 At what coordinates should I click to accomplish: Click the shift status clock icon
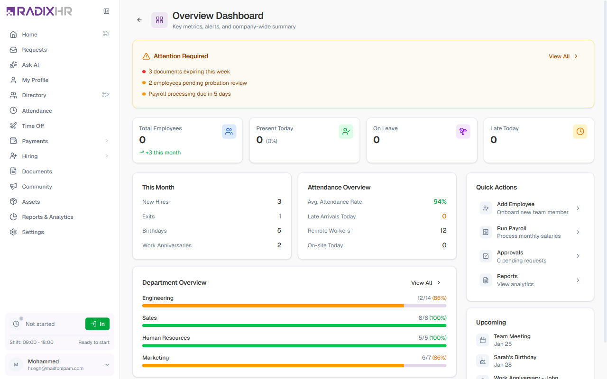(x=16, y=324)
